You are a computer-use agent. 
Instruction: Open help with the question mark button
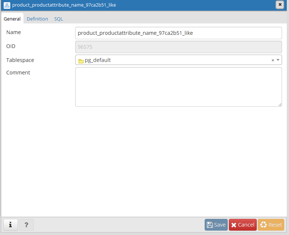pyautogui.click(x=26, y=225)
